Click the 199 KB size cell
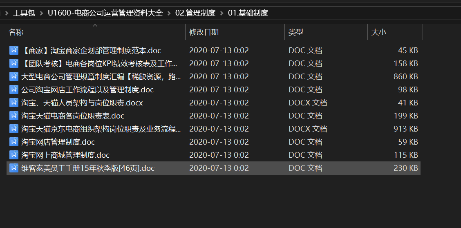 click(x=406, y=116)
